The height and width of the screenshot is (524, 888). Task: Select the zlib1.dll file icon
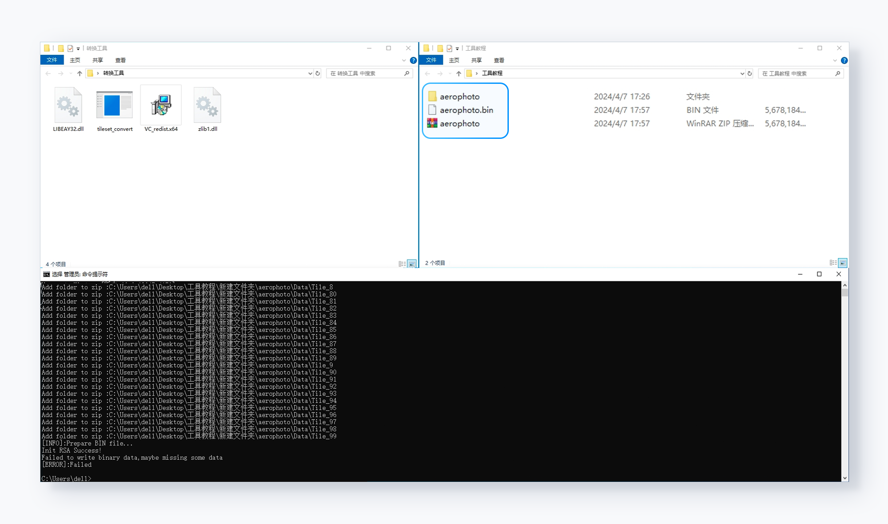207,105
